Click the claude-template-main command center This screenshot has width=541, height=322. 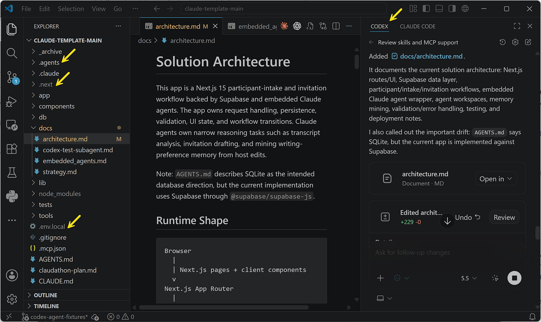[283, 9]
